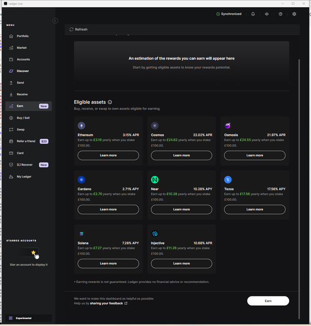This screenshot has width=311, height=326.
Task: Click the My Ledger device icon
Action: [11, 177]
